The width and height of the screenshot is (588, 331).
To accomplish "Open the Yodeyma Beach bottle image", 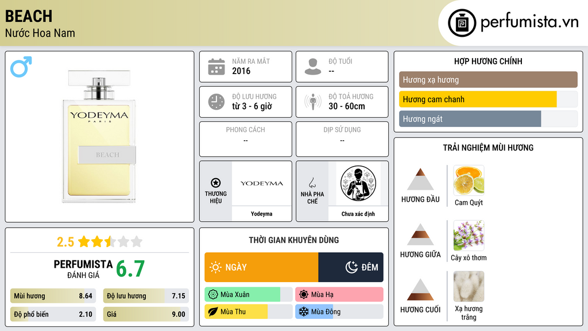I will pos(99,136).
